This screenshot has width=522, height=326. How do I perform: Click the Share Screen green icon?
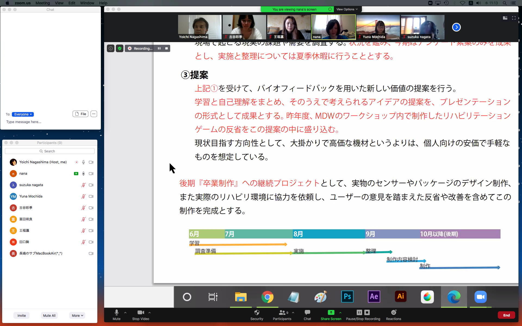(x=331, y=312)
